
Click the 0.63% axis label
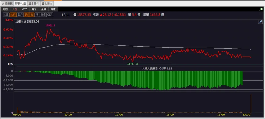[8, 30]
